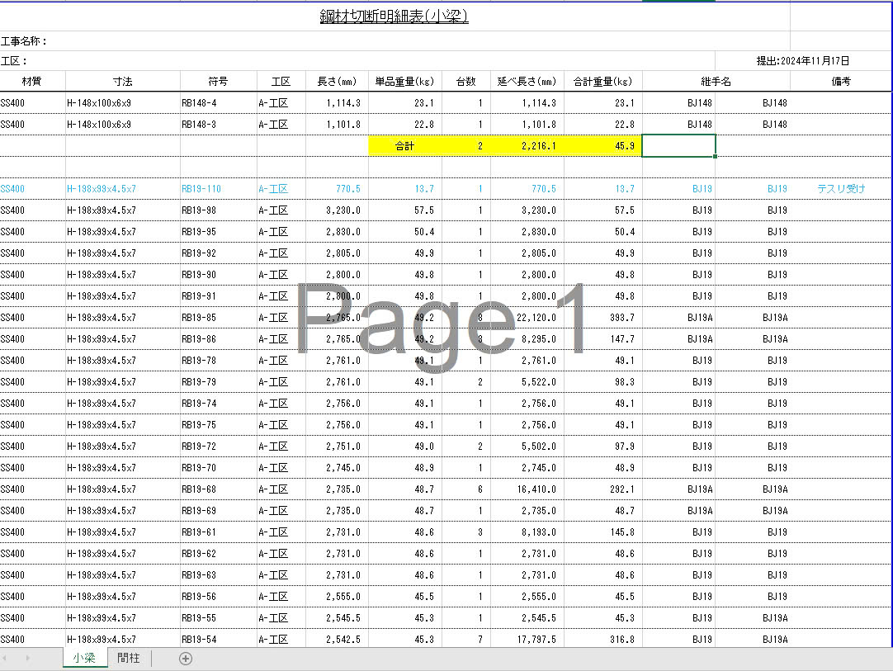893x671 pixels.
Task: Click the title cell 鋼材切断明細表(小梁)
Action: pos(395,17)
